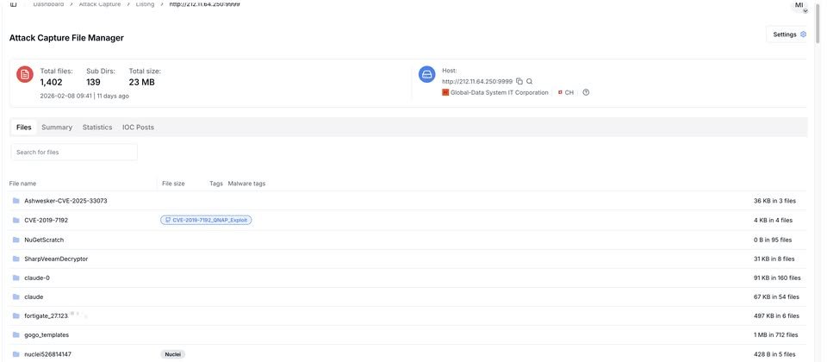This screenshot has width=827, height=362.
Task: Open the Settings button
Action: (x=789, y=34)
